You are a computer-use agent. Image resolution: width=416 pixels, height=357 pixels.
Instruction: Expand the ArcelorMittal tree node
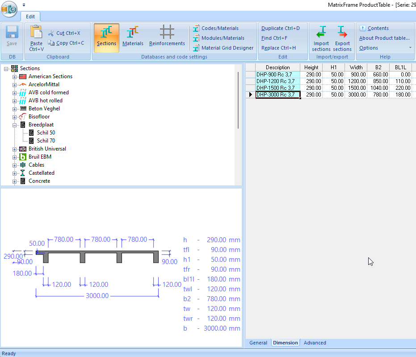15,85
